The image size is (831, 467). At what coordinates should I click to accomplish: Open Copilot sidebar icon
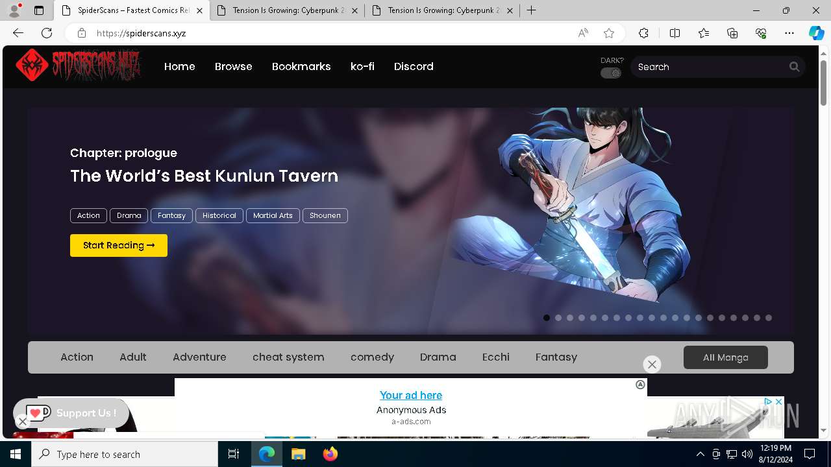pyautogui.click(x=816, y=33)
